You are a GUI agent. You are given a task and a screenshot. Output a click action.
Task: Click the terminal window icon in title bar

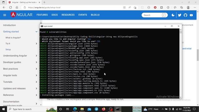point(42,26)
